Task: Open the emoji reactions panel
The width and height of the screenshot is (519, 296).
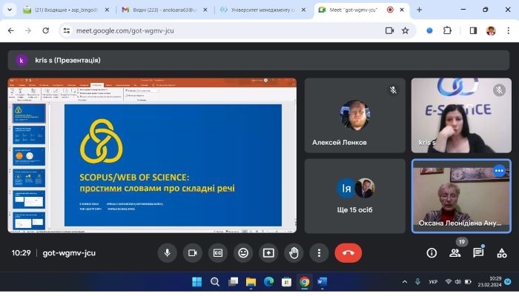Action: pyautogui.click(x=242, y=253)
